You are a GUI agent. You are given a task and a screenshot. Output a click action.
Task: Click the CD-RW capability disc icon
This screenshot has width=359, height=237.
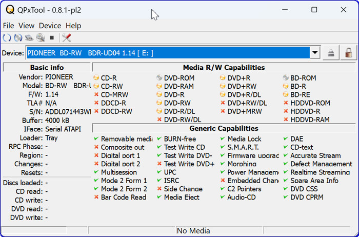(x=96, y=86)
